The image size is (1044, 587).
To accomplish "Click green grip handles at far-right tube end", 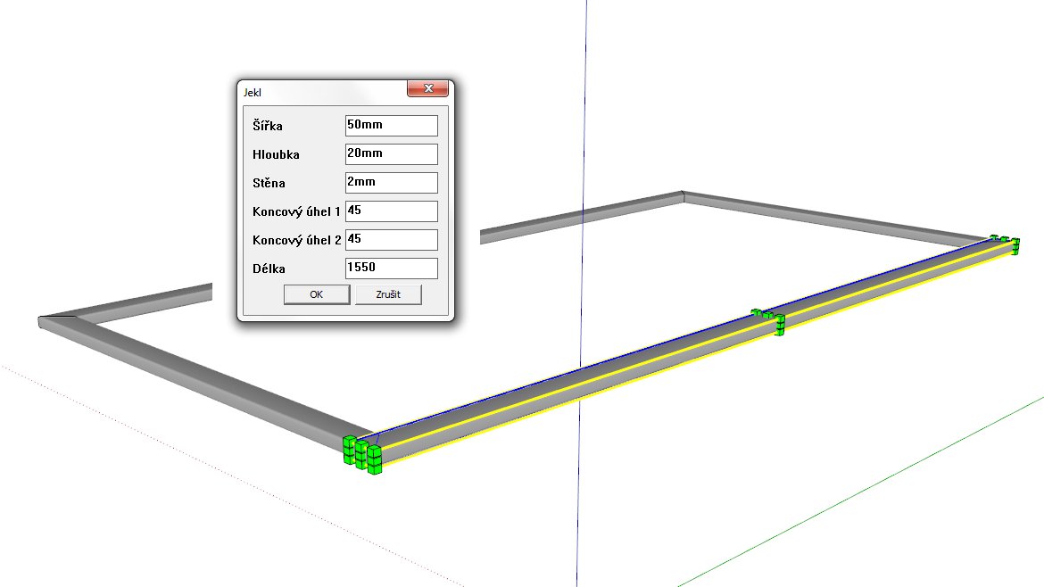I will click(x=1005, y=243).
